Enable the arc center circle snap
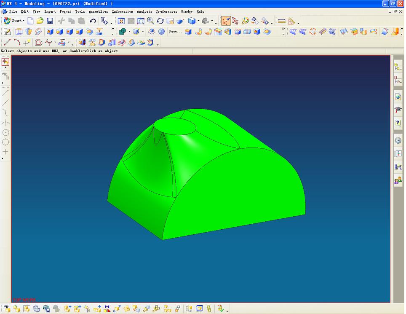The width and height of the screenshot is (406, 314). point(5,132)
